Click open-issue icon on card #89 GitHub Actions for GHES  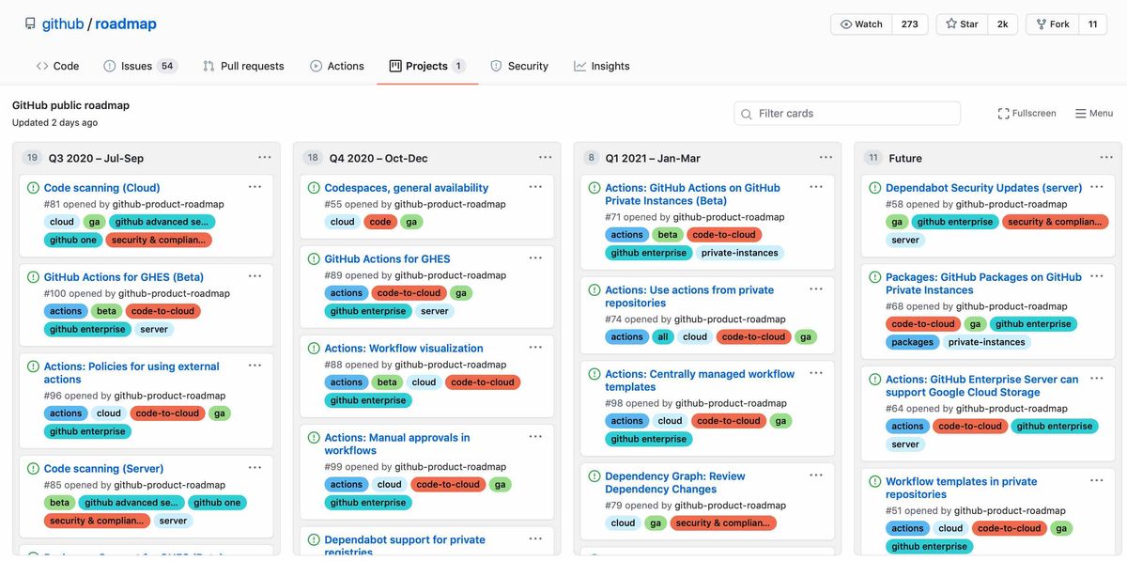[314, 259]
